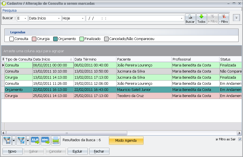Open the Data Início field dropdown

point(59,18)
